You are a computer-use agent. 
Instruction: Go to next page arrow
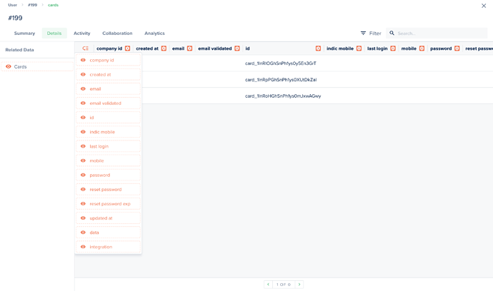point(299,285)
